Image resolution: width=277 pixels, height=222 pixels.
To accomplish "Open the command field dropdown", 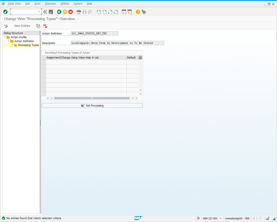I will point(39,12).
